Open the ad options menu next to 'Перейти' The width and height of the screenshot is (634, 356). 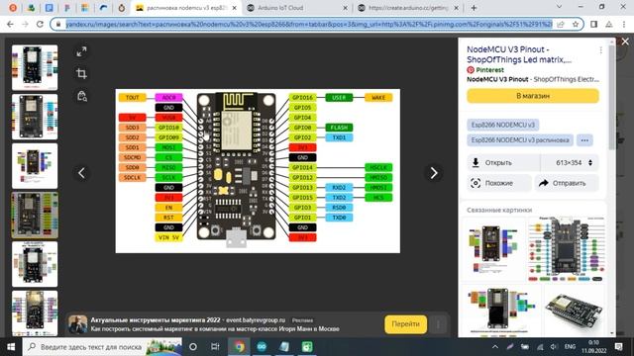click(x=438, y=324)
